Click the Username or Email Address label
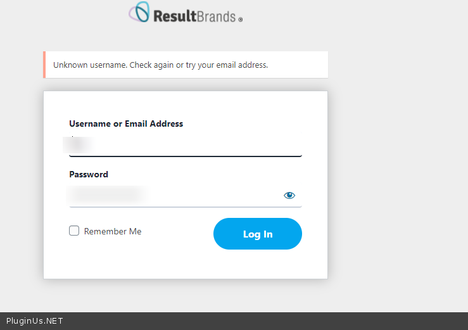Image resolution: width=468 pixels, height=330 pixels. [x=126, y=124]
